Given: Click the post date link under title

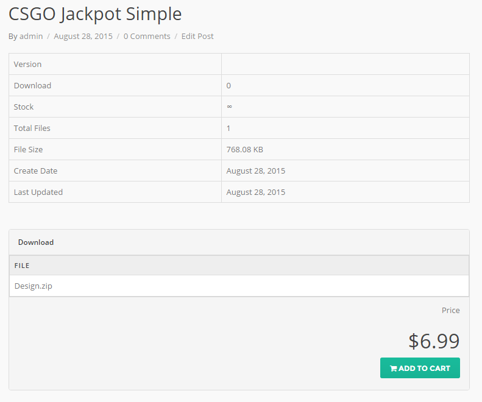Looking at the screenshot, I should [83, 36].
